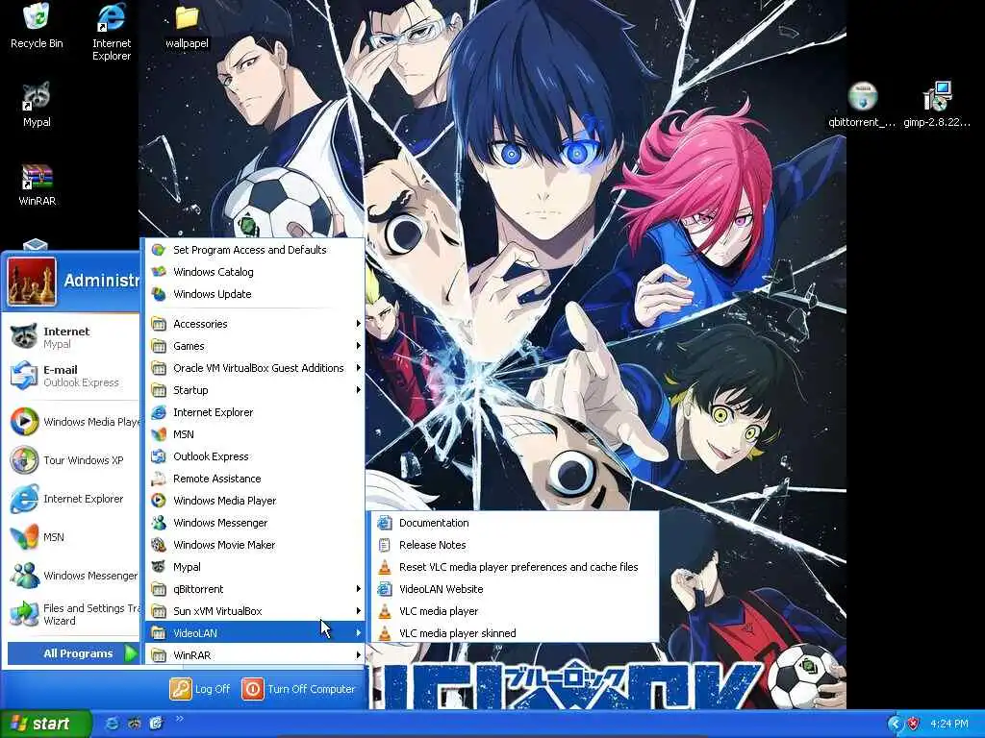Open the gimp-2.8.22 installer desktop icon
The height and width of the screenshot is (738, 985).
[x=937, y=105]
